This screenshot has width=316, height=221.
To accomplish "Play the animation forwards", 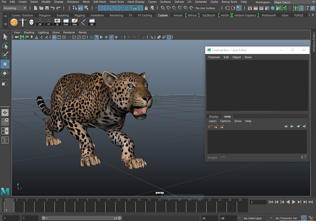I will click(x=294, y=202).
